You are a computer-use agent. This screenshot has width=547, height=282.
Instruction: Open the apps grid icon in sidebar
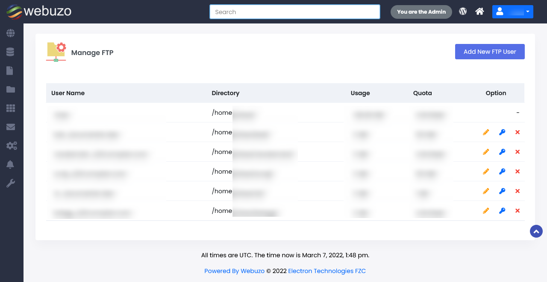click(x=10, y=108)
